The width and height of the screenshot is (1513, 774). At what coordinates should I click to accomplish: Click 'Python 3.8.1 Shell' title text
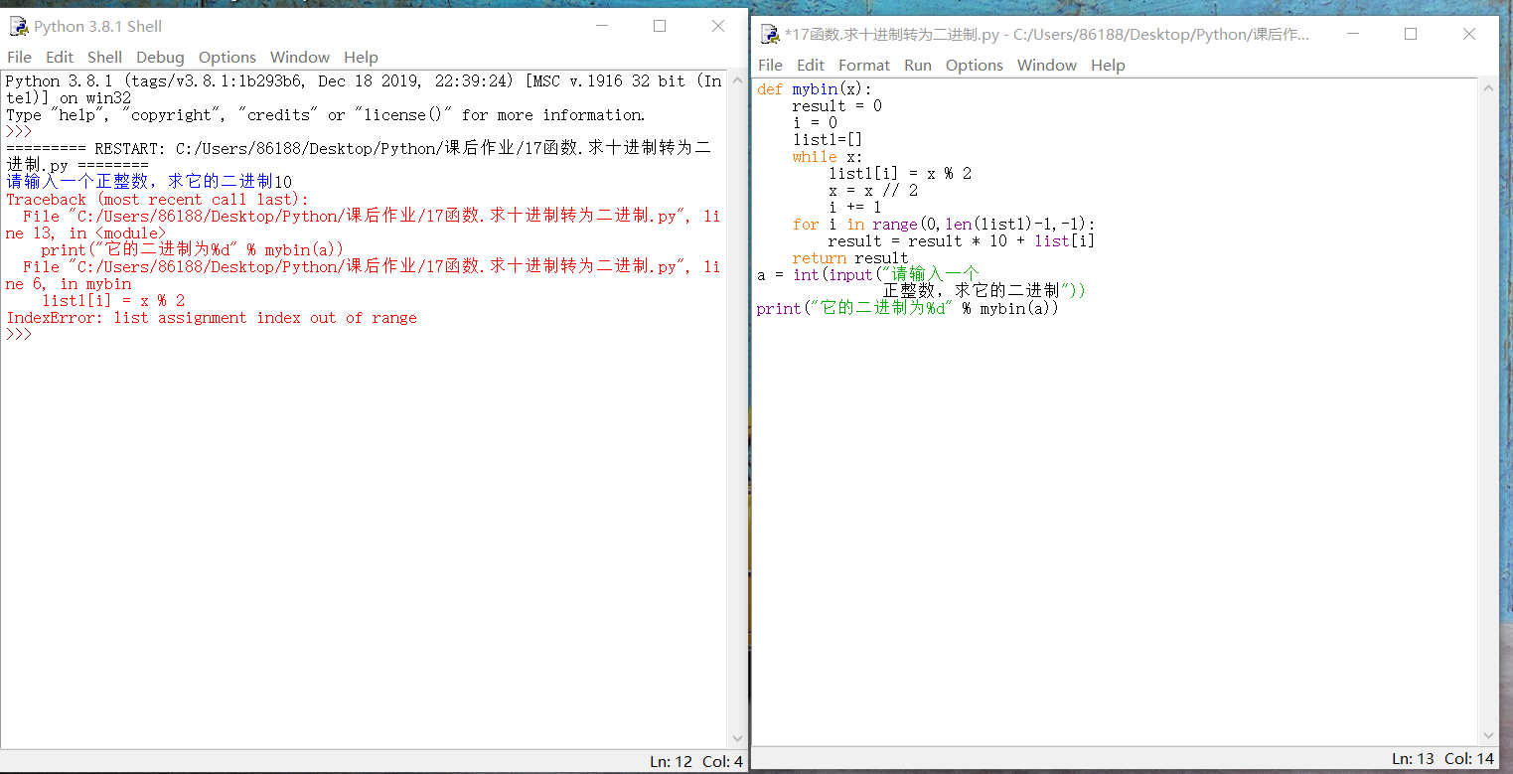point(97,27)
